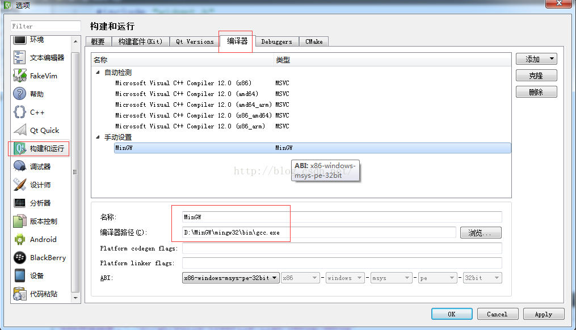Open the x86-windows-msys-pe-32bit ABI dropdown
This screenshot has height=330, width=576.
pos(231,278)
